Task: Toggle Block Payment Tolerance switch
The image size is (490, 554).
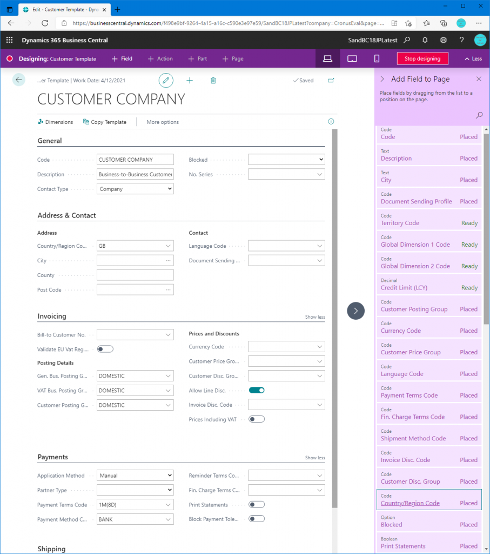Action: point(257,519)
